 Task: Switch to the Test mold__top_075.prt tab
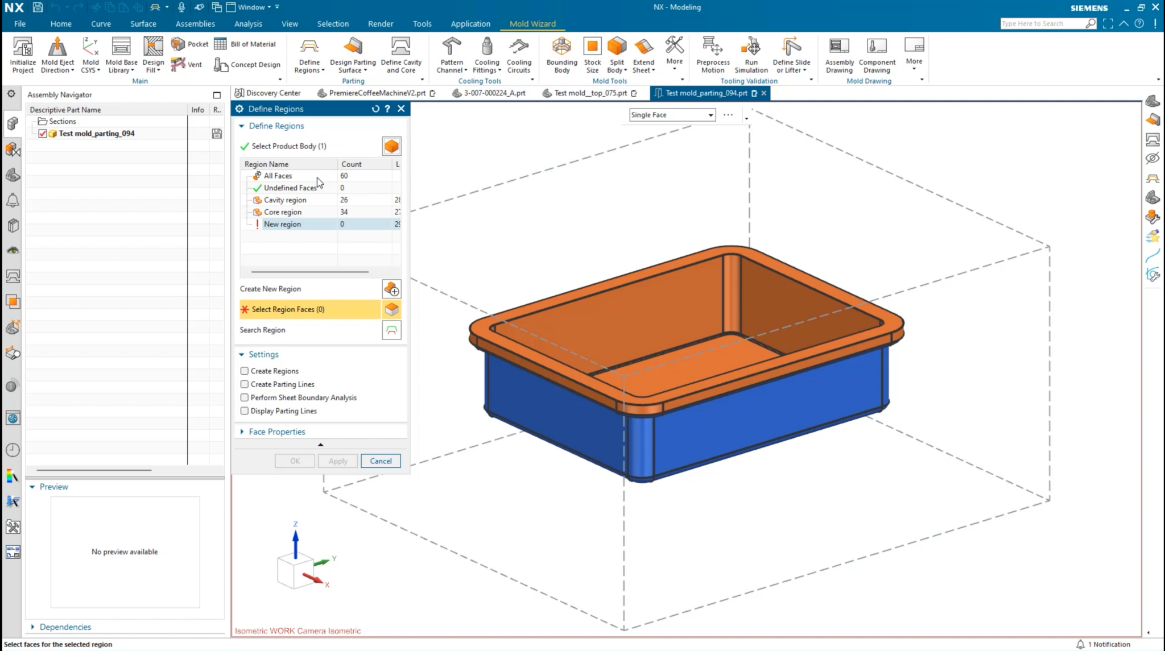(x=590, y=93)
